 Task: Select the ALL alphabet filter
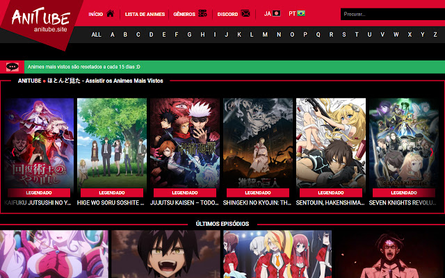96,34
